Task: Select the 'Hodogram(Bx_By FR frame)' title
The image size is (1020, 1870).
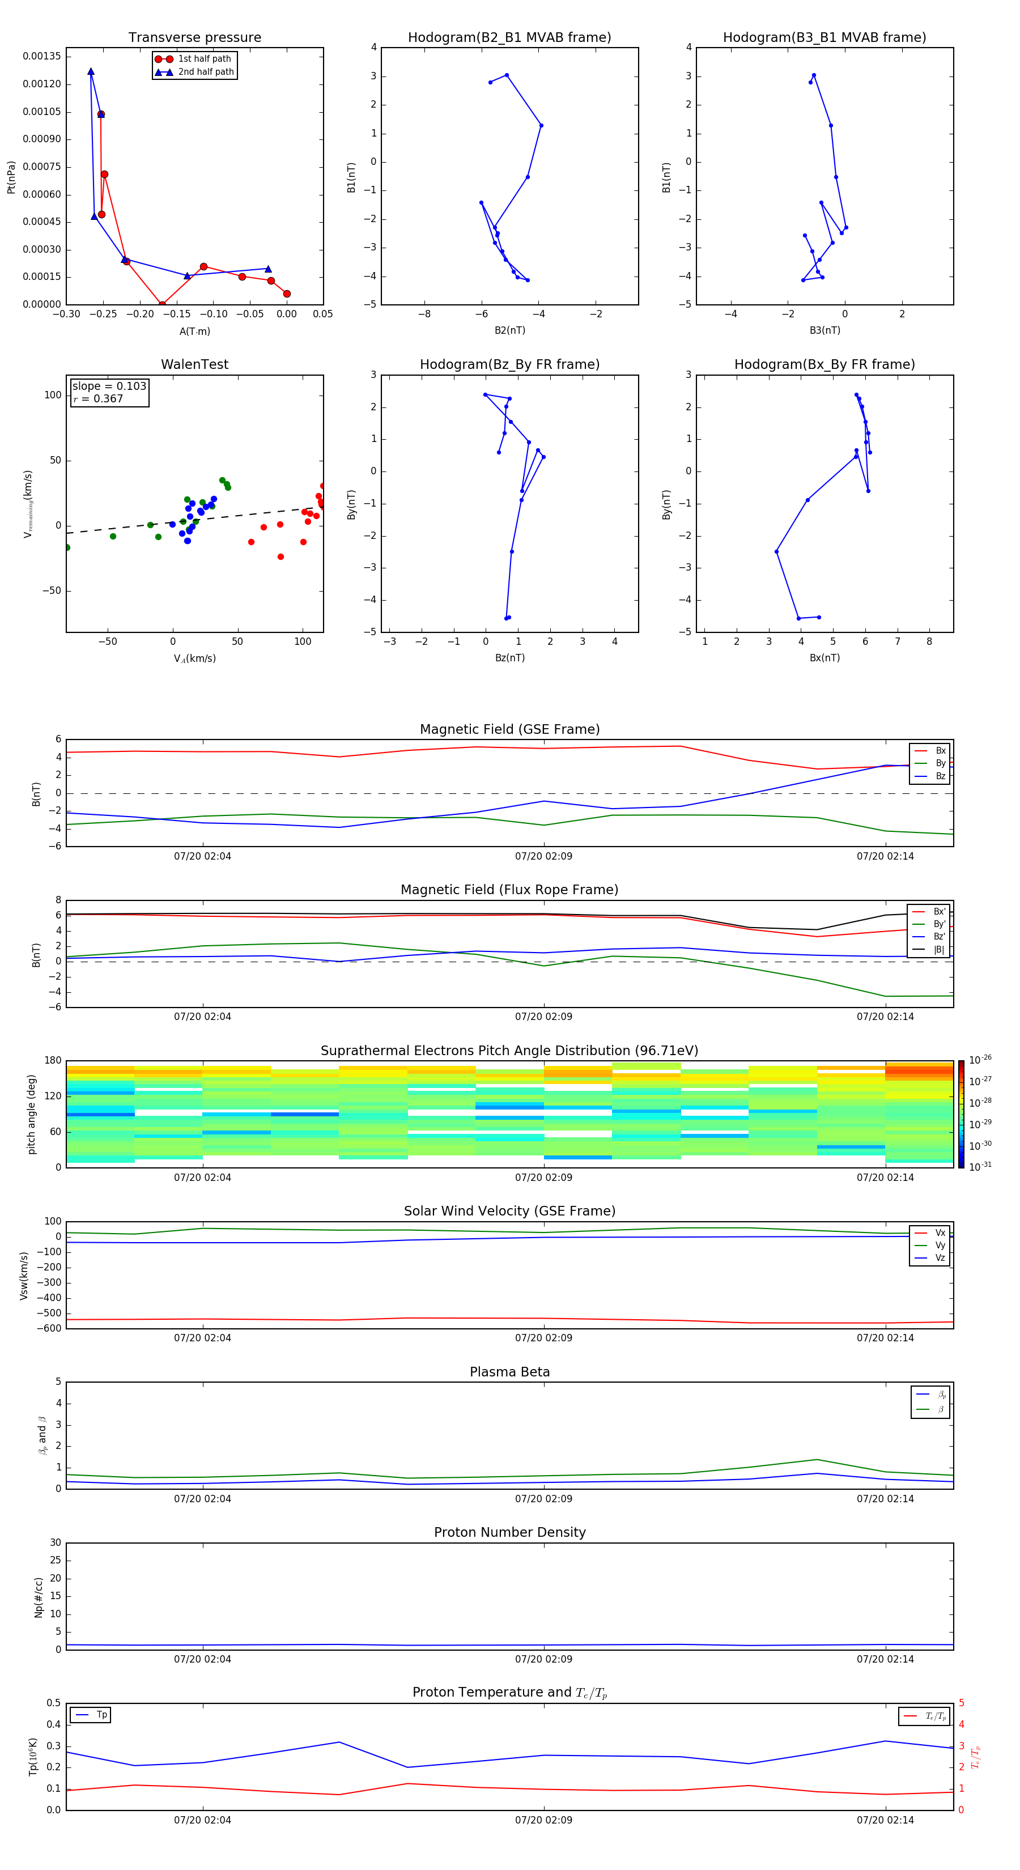Action: point(824,364)
